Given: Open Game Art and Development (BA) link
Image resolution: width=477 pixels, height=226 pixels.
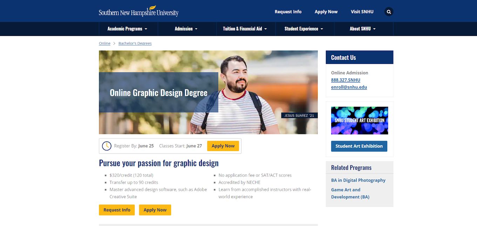Looking at the screenshot, I should pos(350,193).
